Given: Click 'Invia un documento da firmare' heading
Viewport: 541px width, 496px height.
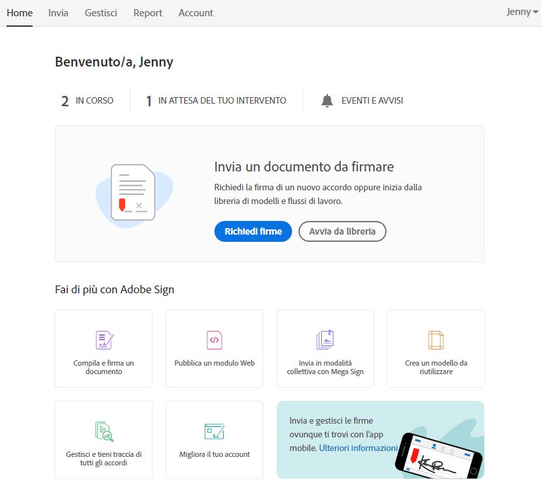Looking at the screenshot, I should pos(304,167).
